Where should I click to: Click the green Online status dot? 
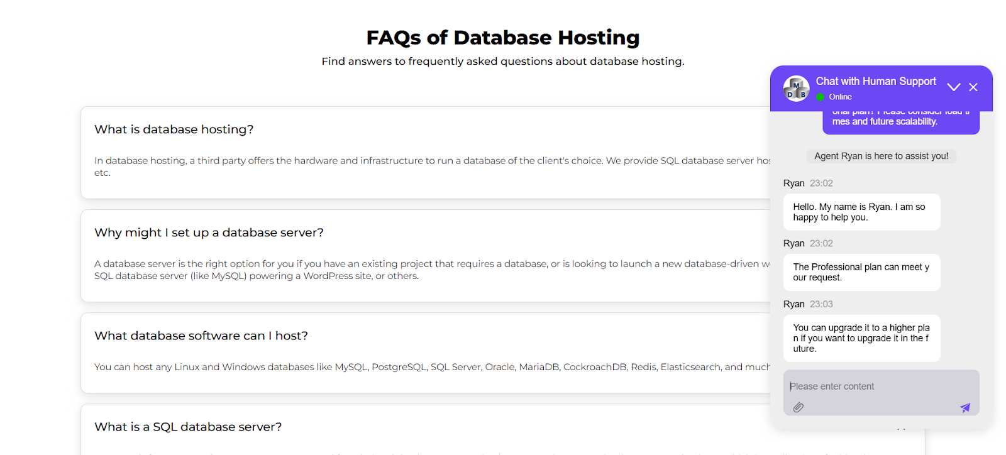[x=821, y=97]
